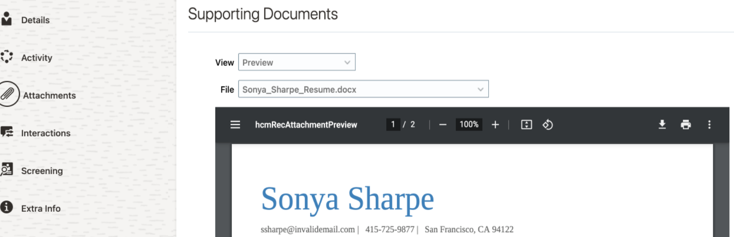
Task: Click the phone number 415-725-9877
Action: point(390,229)
